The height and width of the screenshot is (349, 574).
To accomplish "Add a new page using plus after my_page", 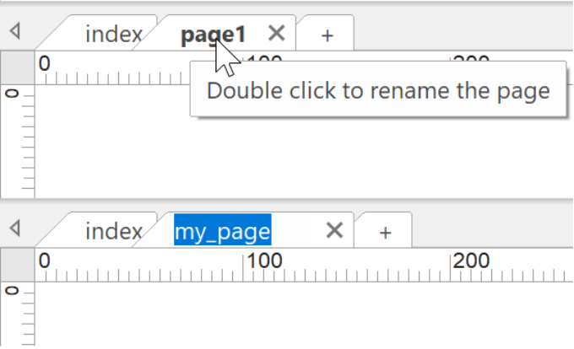I will coord(385,233).
